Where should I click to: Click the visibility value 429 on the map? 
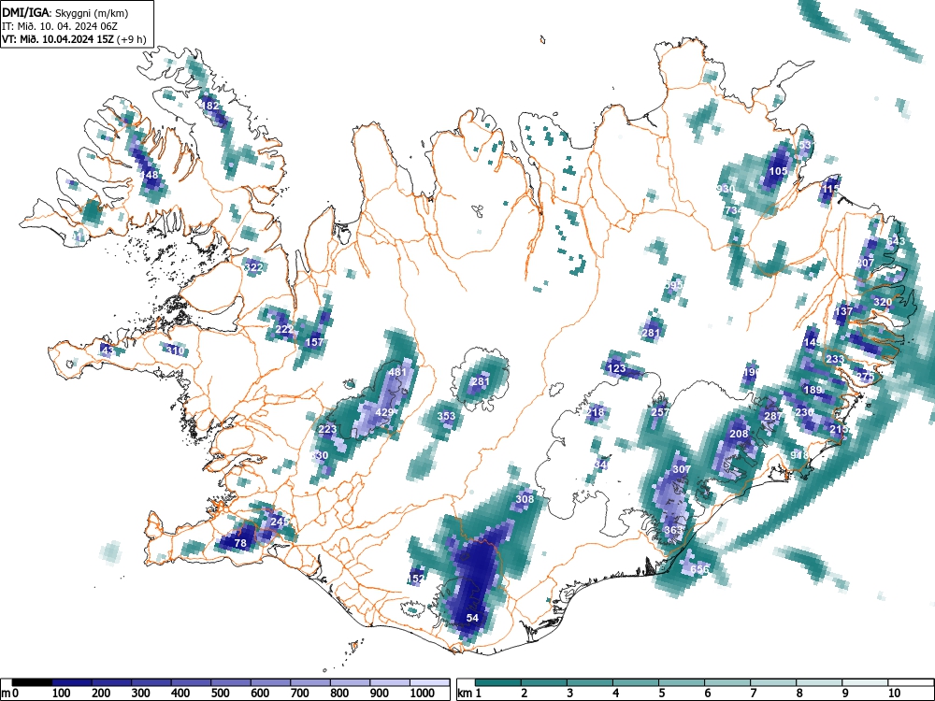[384, 412]
